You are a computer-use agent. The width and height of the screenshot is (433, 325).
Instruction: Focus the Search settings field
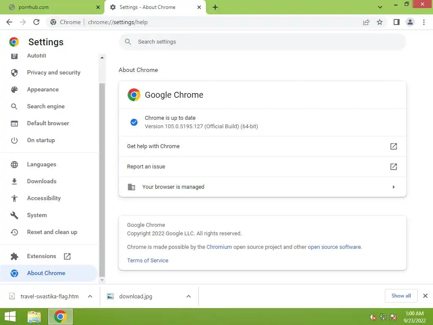click(x=262, y=42)
